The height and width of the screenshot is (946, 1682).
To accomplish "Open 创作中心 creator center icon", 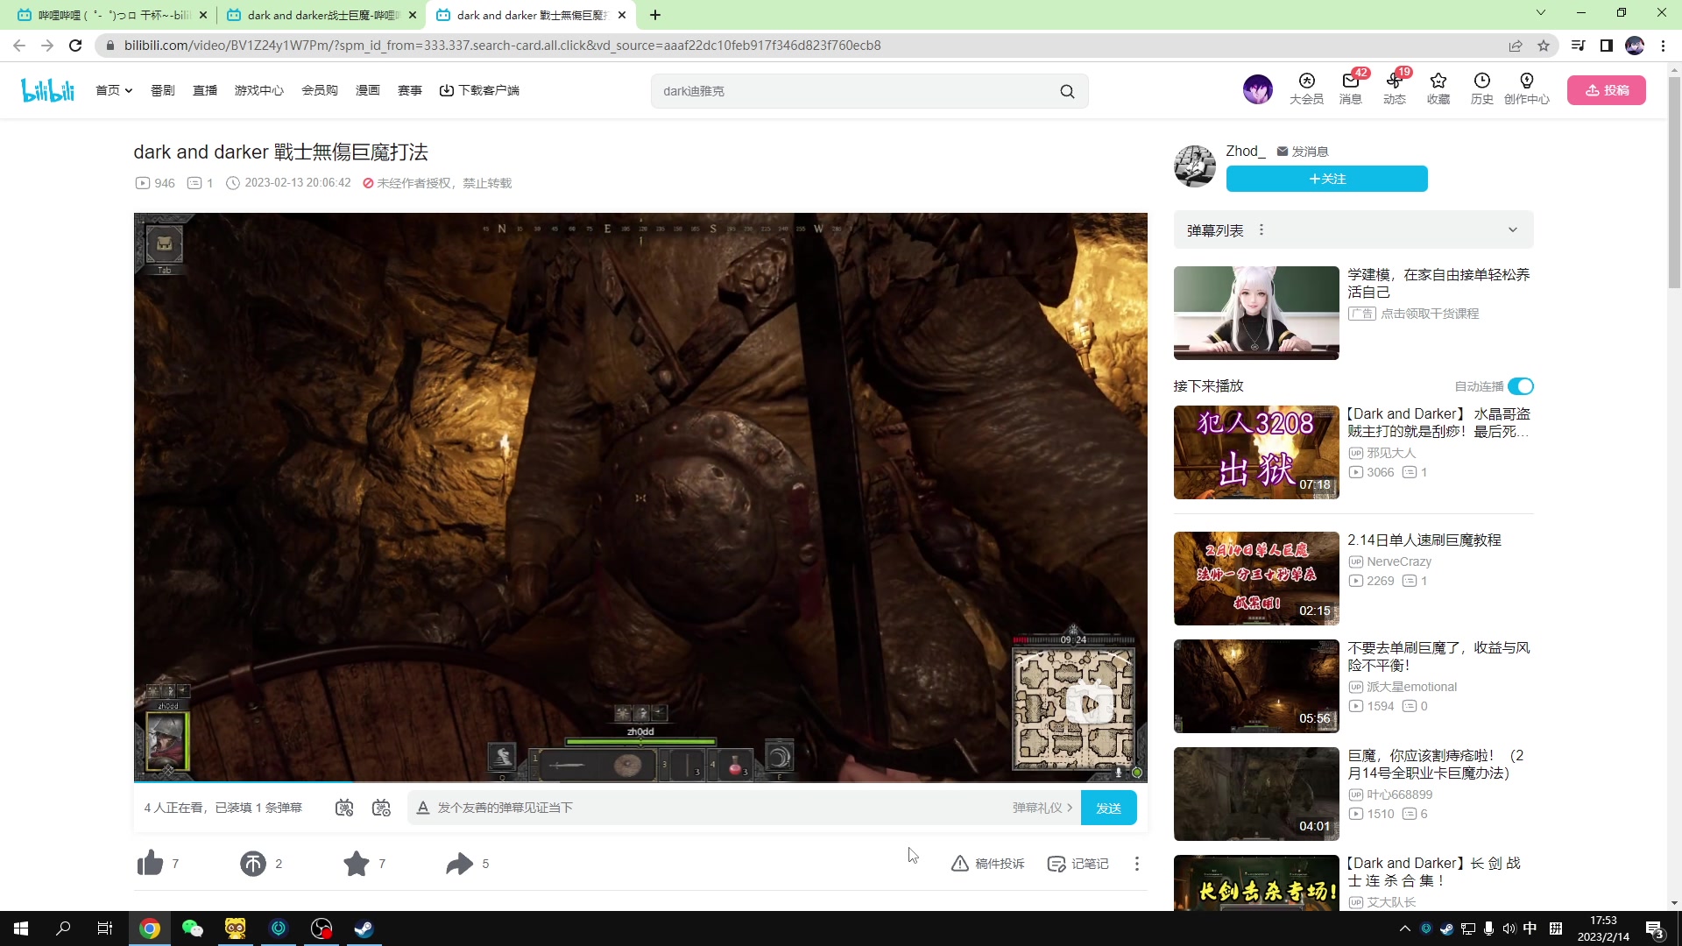I will (x=1527, y=89).
